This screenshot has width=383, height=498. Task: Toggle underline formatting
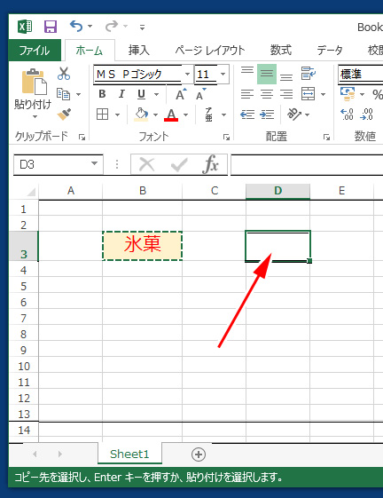(x=141, y=94)
